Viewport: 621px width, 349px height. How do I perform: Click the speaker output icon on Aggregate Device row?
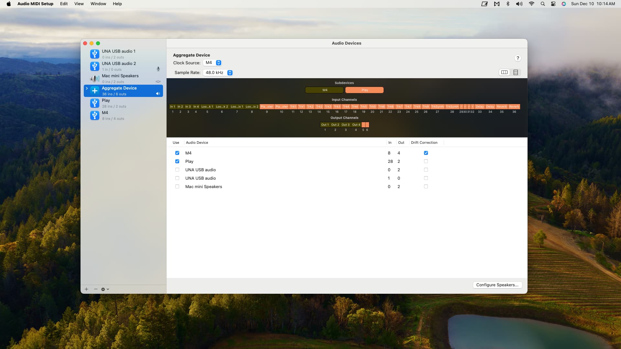point(158,94)
